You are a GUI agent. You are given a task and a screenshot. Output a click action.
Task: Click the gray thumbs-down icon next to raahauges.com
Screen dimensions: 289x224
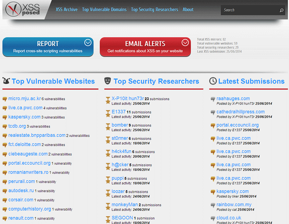click(213, 99)
